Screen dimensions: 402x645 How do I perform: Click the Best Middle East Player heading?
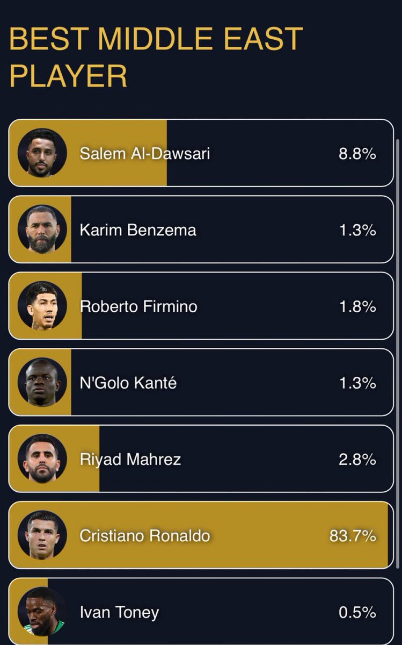156,57
